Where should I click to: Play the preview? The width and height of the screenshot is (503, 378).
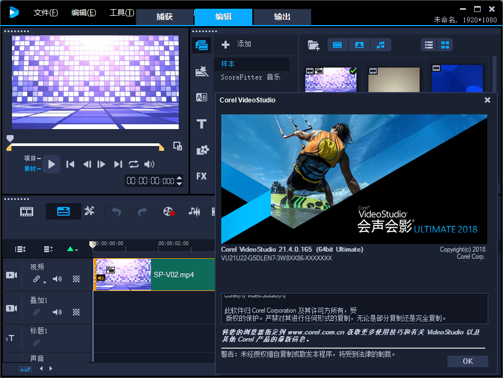tap(51, 164)
